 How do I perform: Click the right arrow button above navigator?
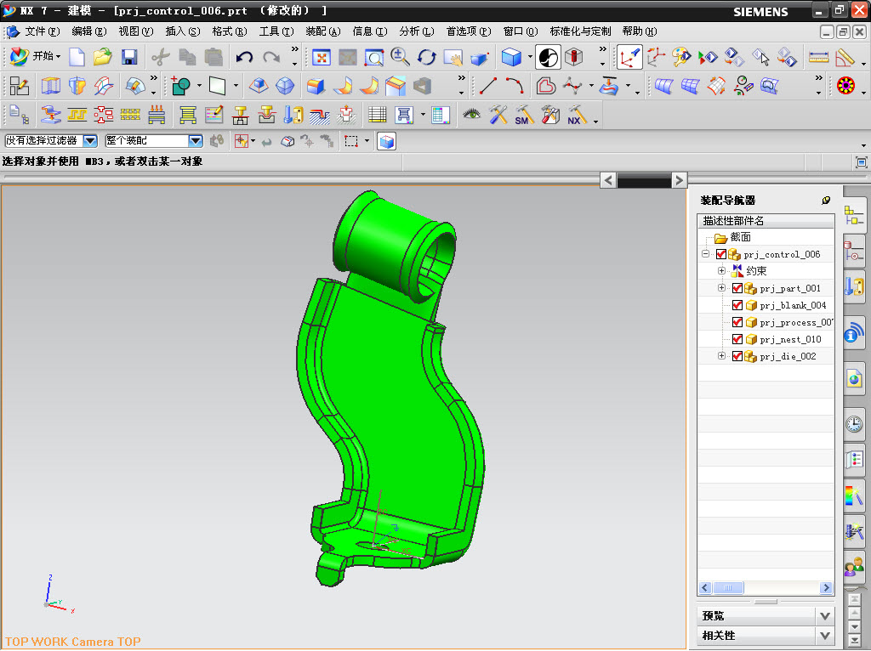point(679,180)
